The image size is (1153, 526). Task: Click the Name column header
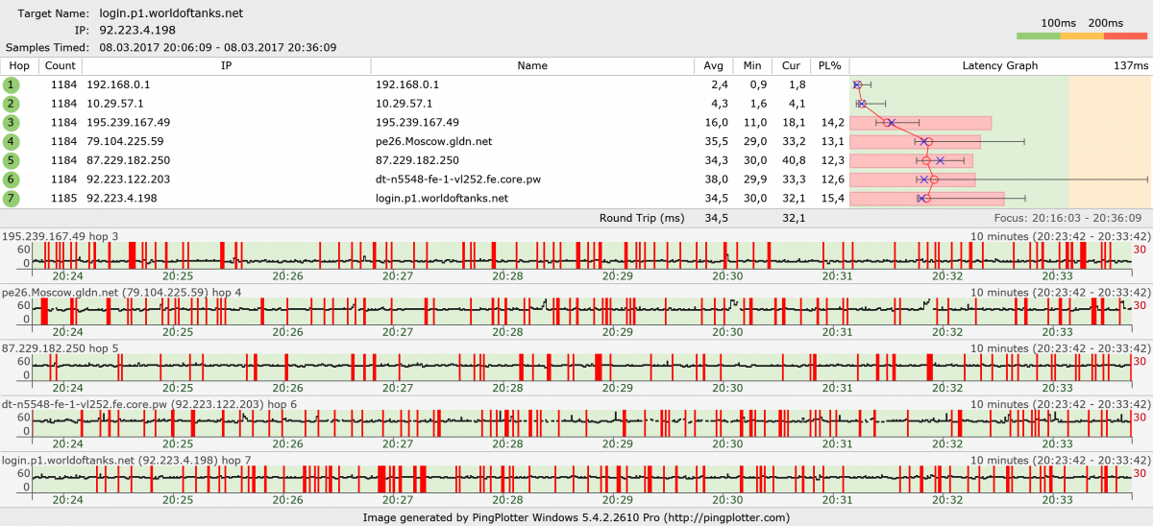[x=531, y=66]
